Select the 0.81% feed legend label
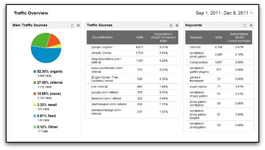 (x=46, y=116)
